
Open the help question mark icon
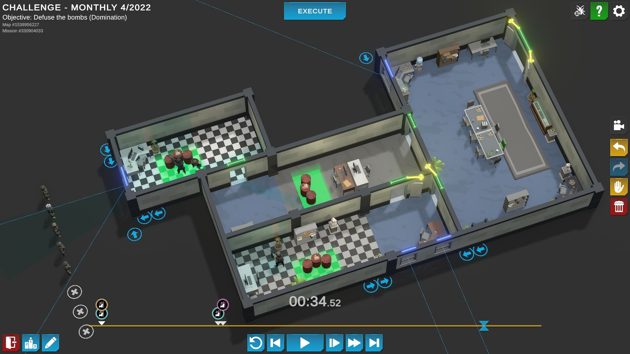pyautogui.click(x=599, y=11)
